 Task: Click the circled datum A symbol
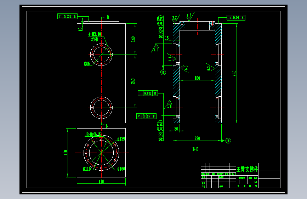point(228,141)
